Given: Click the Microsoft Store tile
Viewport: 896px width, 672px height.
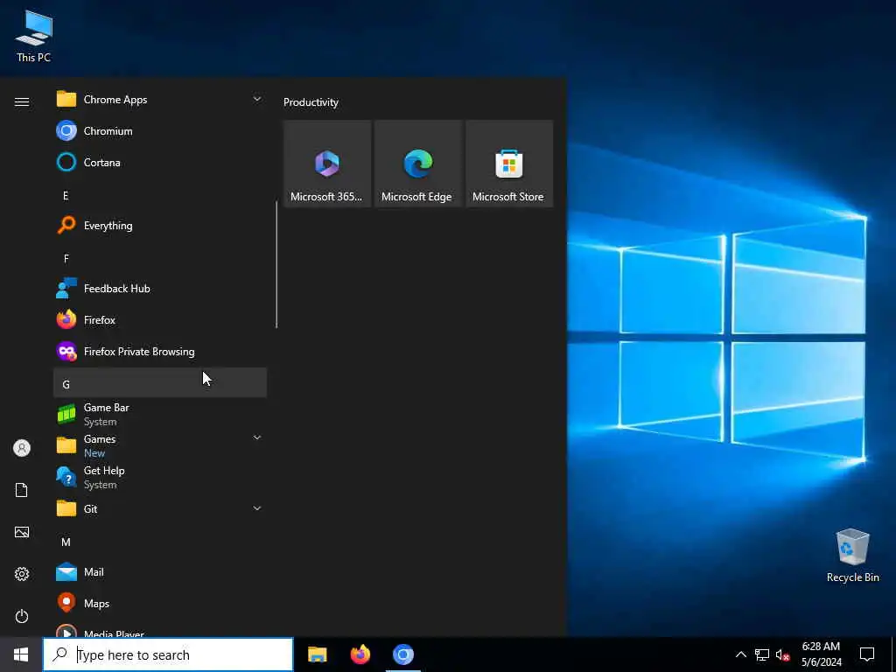Looking at the screenshot, I should (509, 164).
